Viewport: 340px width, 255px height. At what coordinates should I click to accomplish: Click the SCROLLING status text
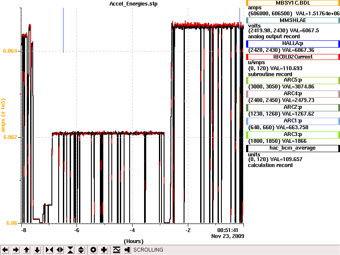click(148, 250)
